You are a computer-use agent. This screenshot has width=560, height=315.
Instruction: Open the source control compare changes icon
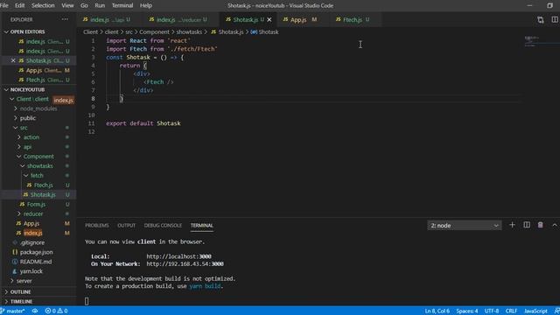coord(541,19)
